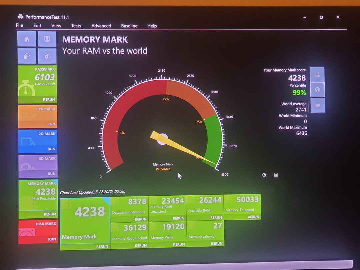Rerun the PassMark overall test

[49, 100]
